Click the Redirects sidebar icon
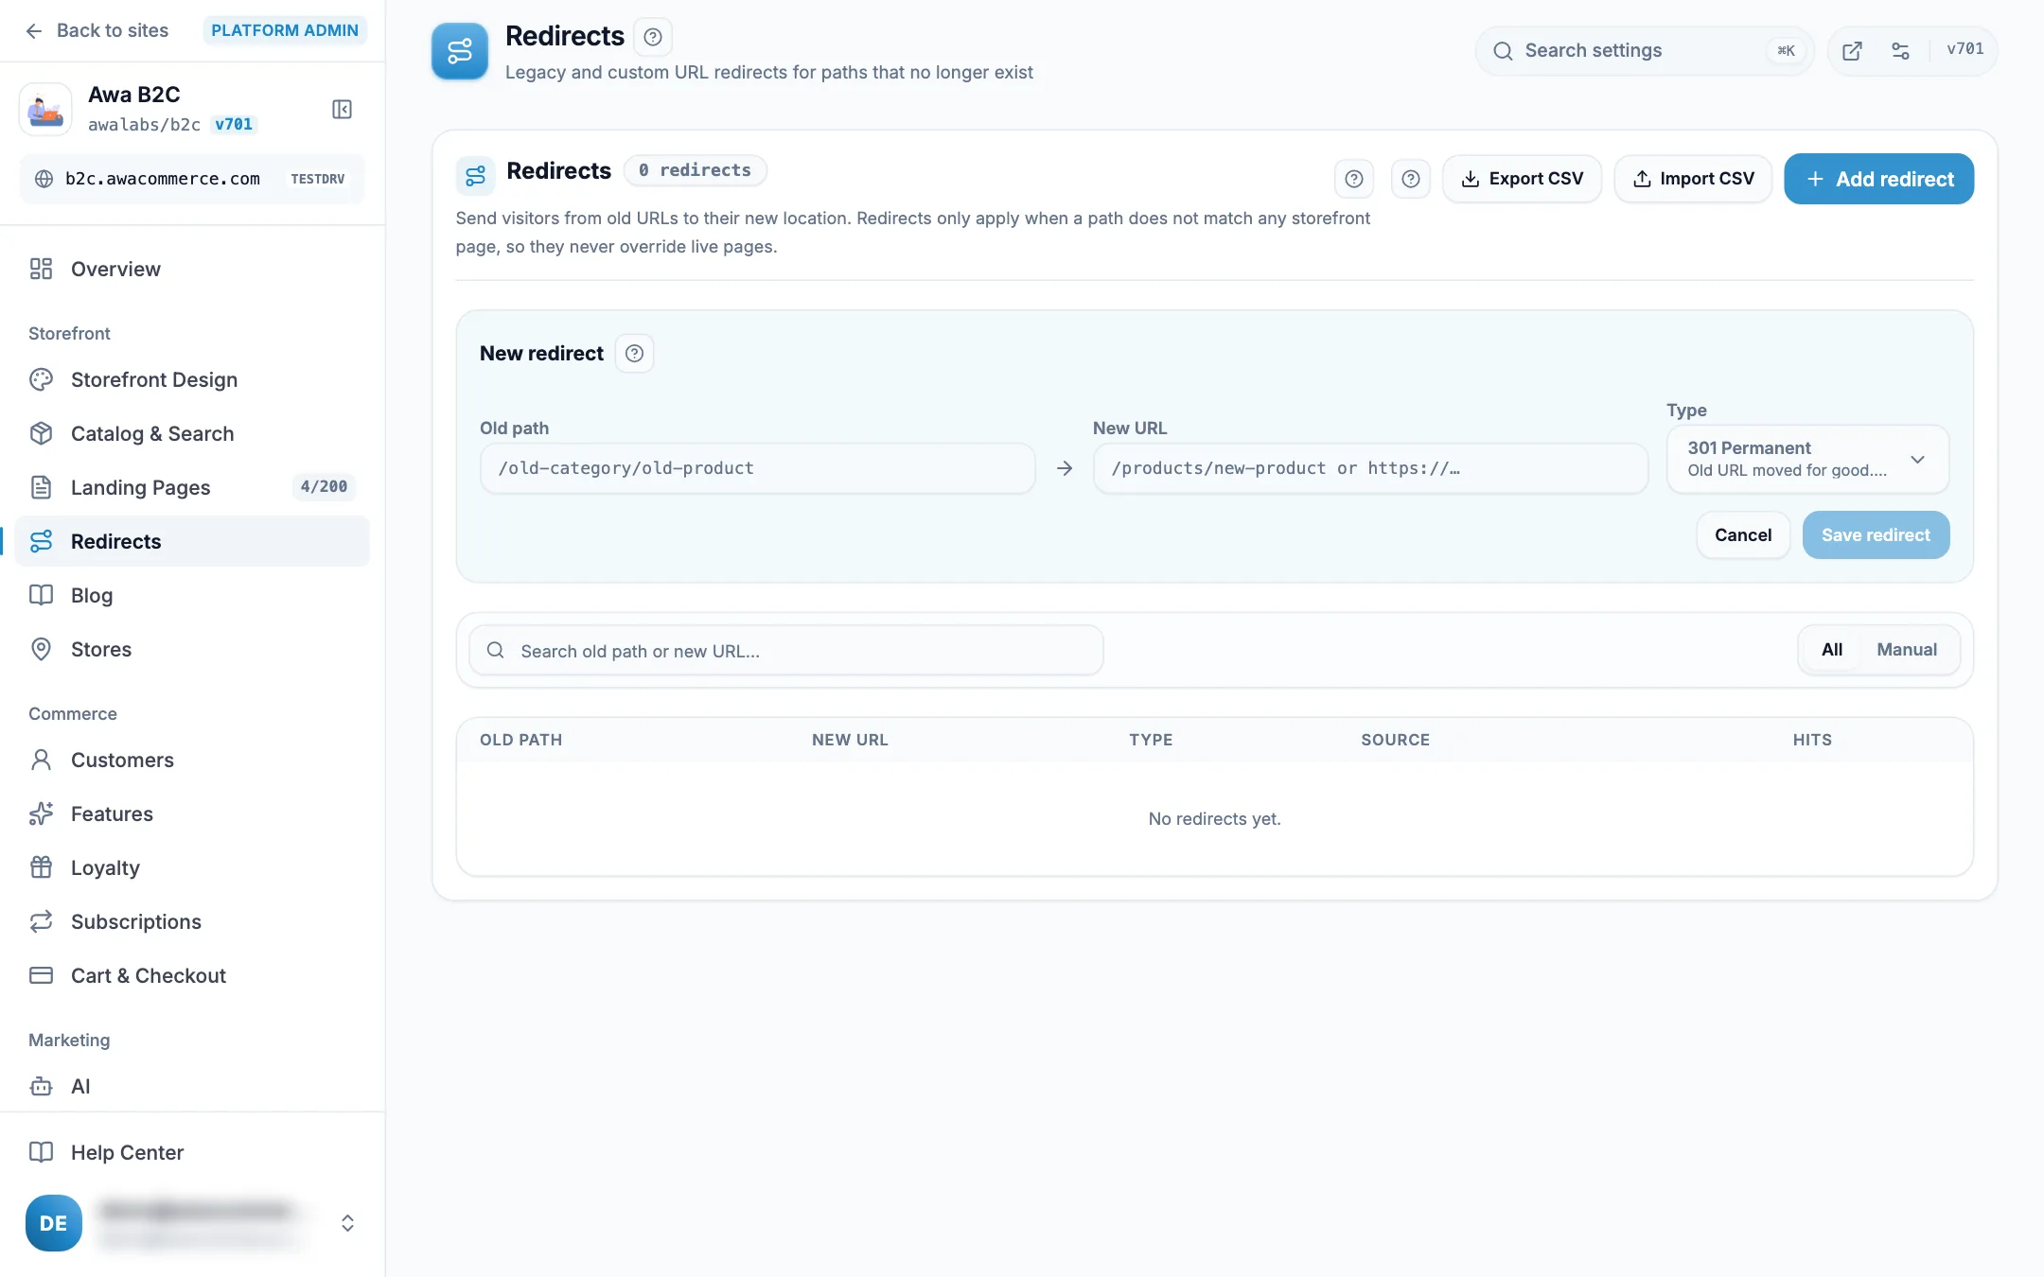 point(41,541)
